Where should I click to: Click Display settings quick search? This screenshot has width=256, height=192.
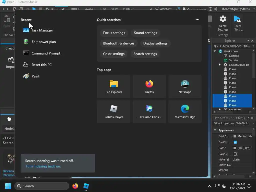[155, 43]
